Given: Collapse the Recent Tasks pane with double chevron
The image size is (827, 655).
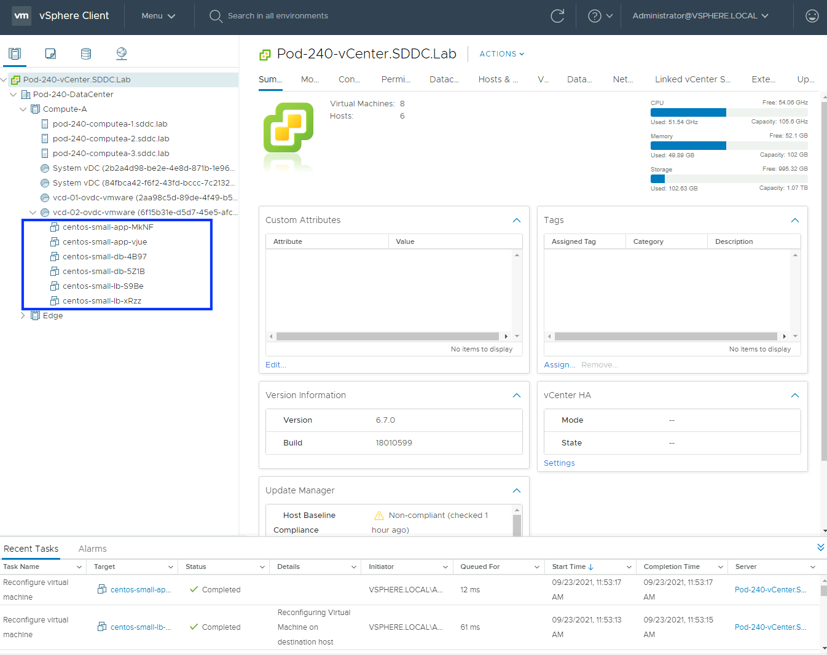Looking at the screenshot, I should (x=820, y=547).
